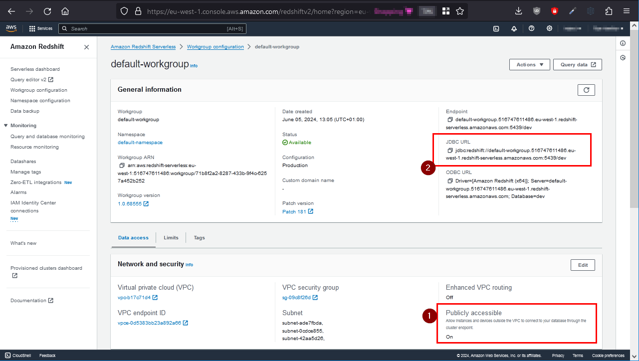Screen dimensions: 639x361
Task: Click the AWS Search field
Action: (x=152, y=29)
